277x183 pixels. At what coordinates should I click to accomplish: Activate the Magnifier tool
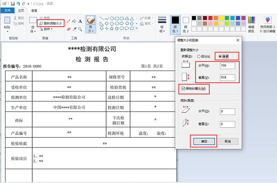click(80, 29)
